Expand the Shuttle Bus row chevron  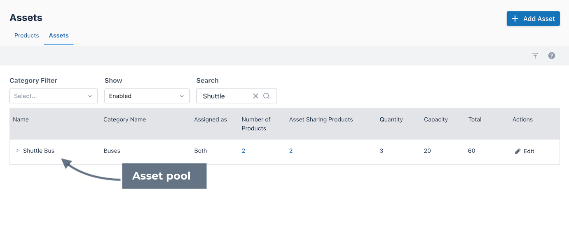17,151
